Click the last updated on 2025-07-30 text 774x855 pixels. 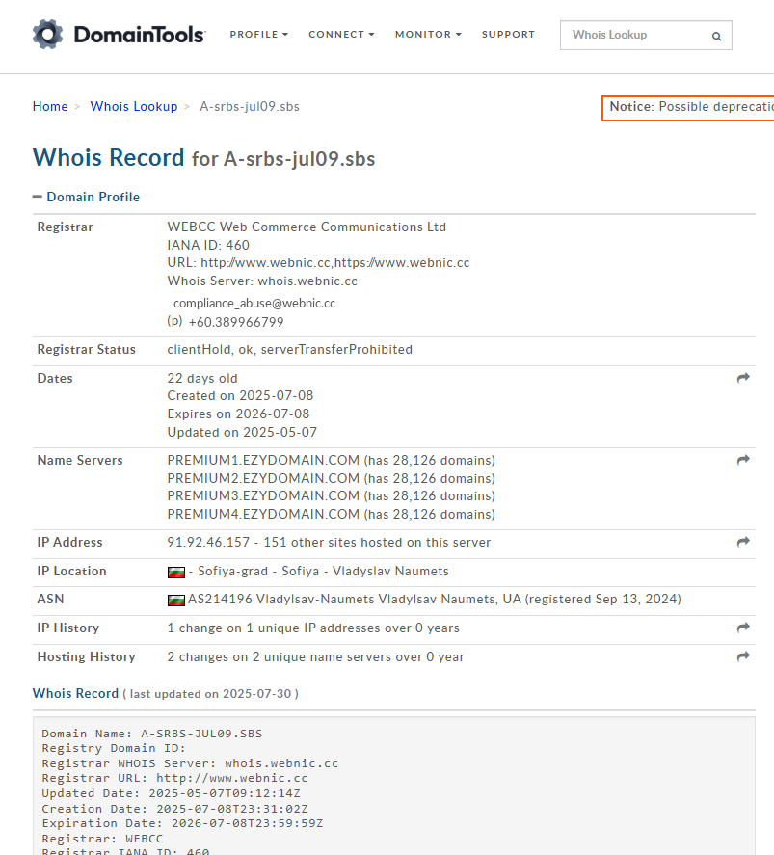coord(210,694)
